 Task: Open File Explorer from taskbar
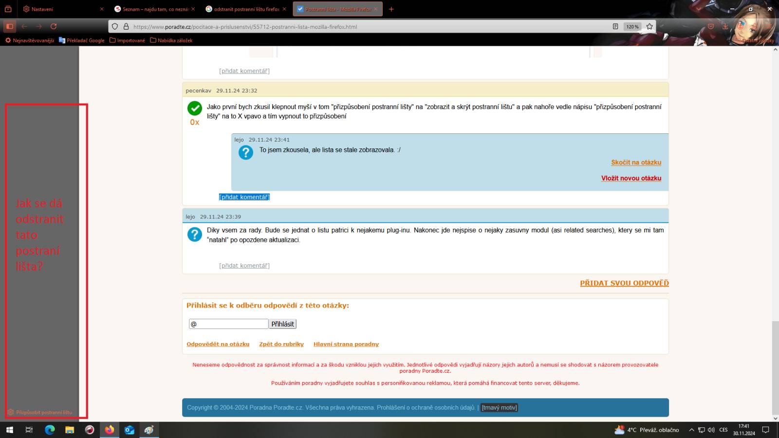pos(70,430)
